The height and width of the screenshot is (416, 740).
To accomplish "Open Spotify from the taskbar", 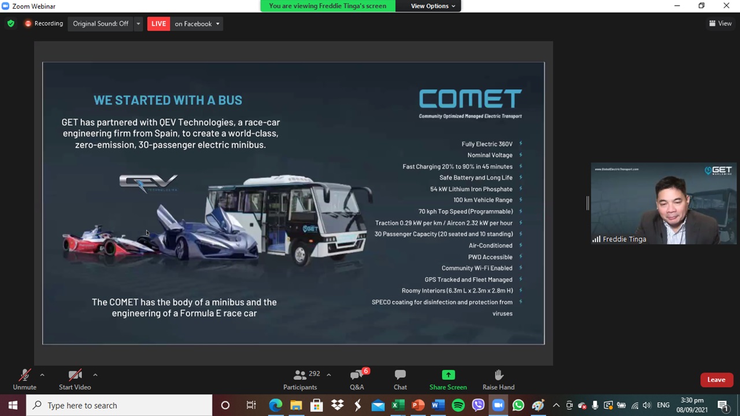I will tap(458, 406).
